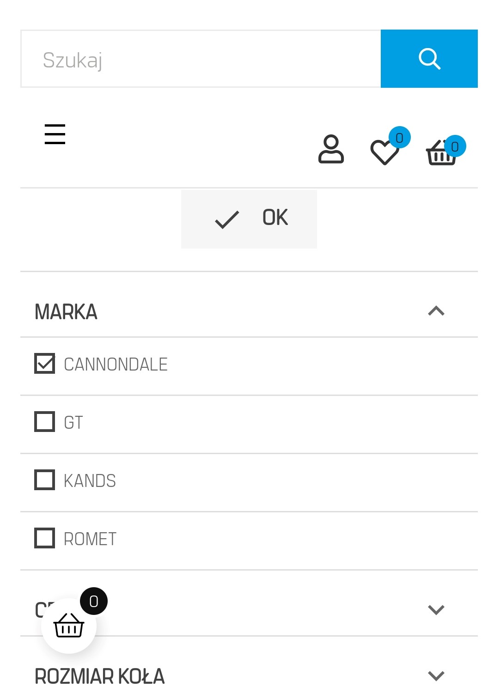The image size is (494, 699).
Task: Uncheck the CANNONDALE brand filter
Action: click(x=44, y=364)
